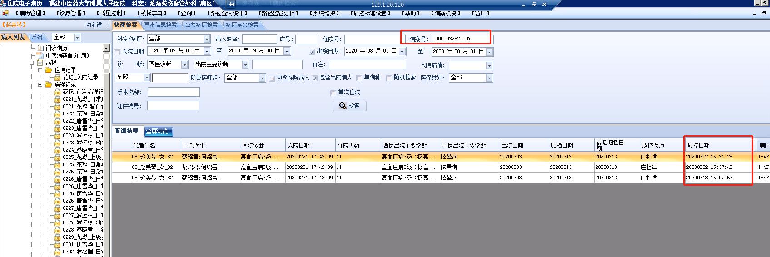Switch to 基本信息检索 tab
The width and height of the screenshot is (770, 257).
[160, 25]
